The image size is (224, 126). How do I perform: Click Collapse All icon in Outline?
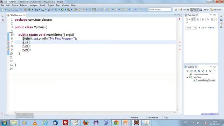(191, 71)
